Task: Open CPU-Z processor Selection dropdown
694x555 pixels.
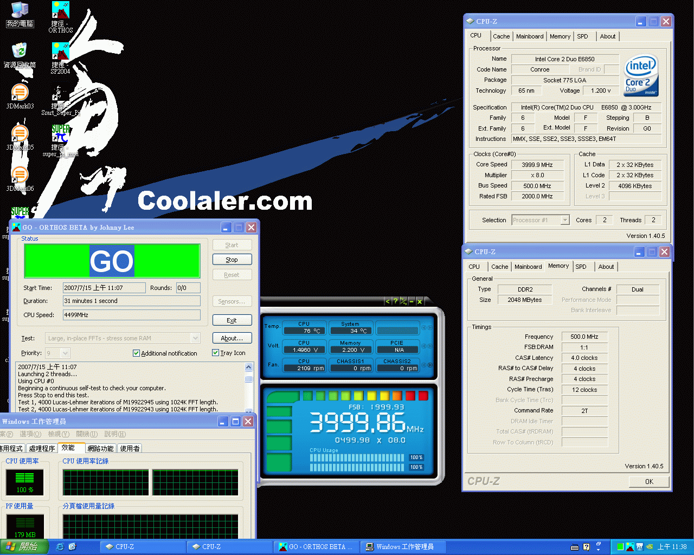Action: [565, 220]
